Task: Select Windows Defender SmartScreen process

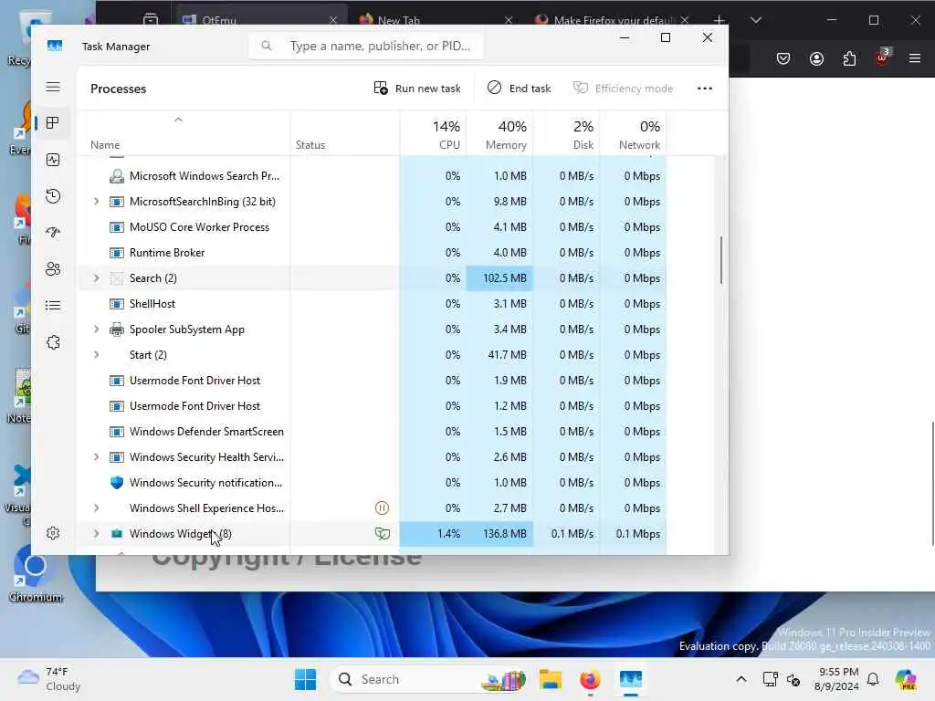Action: (x=373, y=432)
